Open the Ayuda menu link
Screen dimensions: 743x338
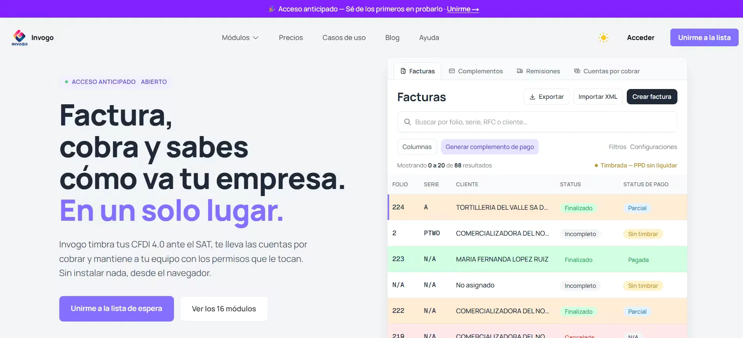[429, 38]
